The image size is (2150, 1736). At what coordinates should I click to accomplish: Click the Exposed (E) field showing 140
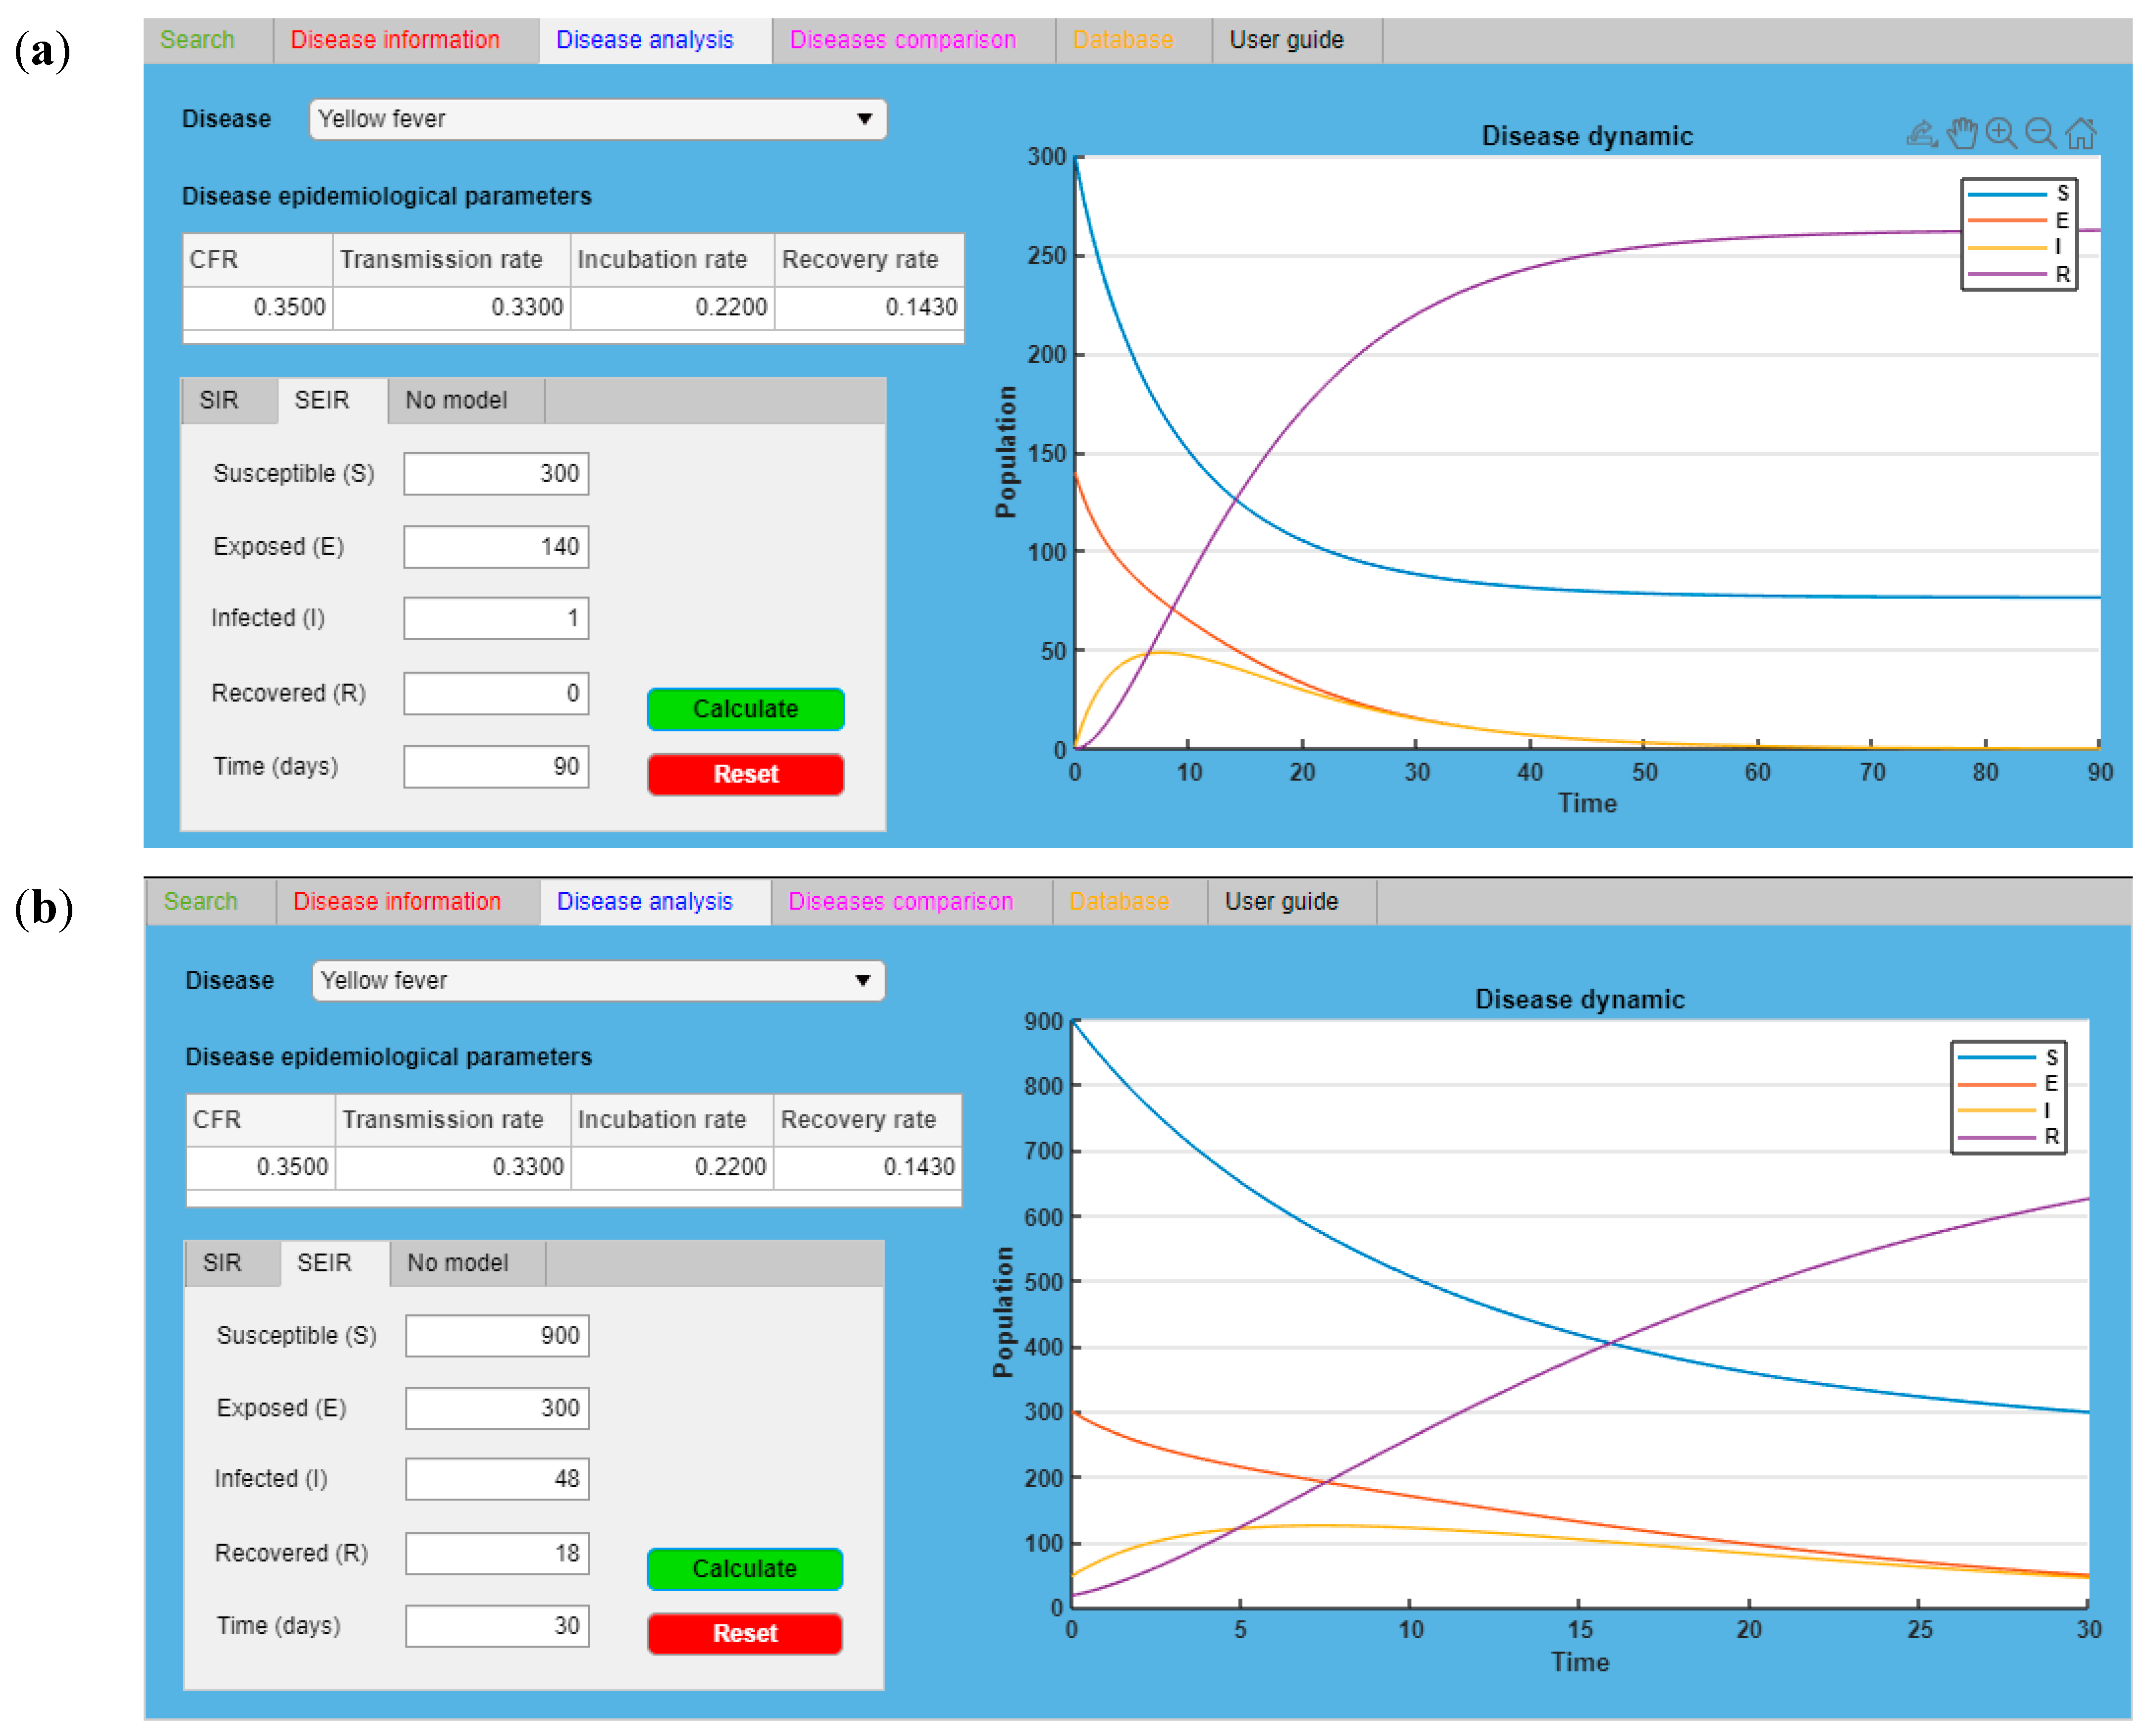click(496, 546)
